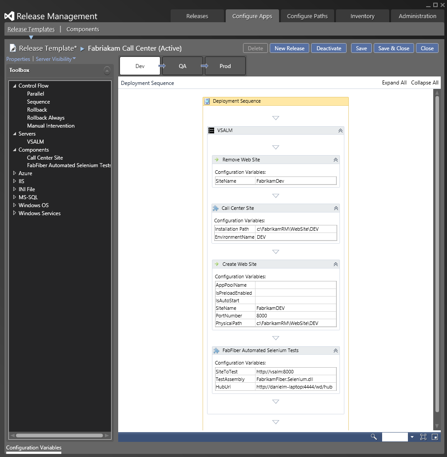Open the Components sub-navigation link
The image size is (447, 457).
[x=83, y=29]
